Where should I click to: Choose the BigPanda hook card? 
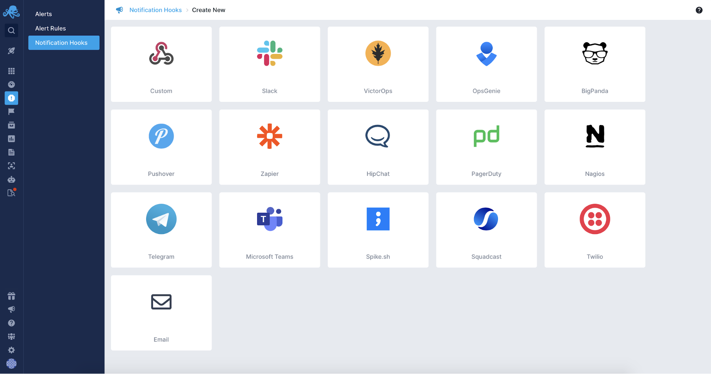point(595,64)
